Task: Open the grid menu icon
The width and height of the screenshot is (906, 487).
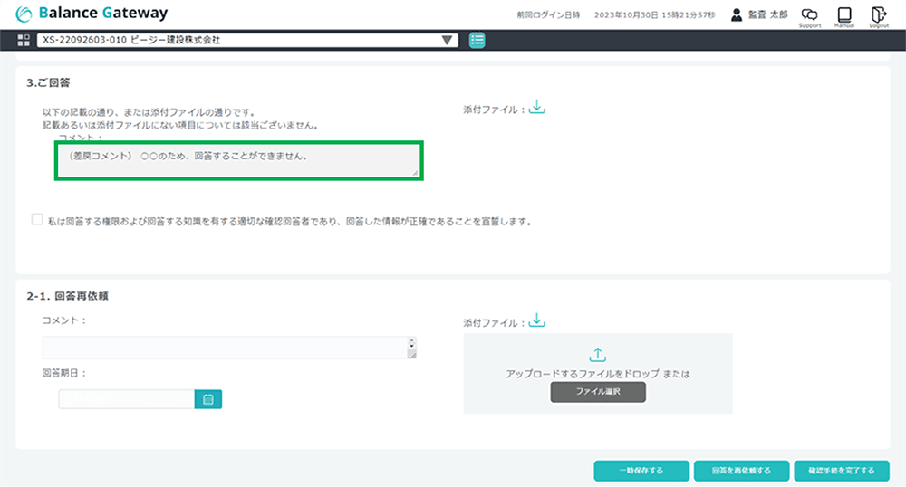Action: coord(24,41)
